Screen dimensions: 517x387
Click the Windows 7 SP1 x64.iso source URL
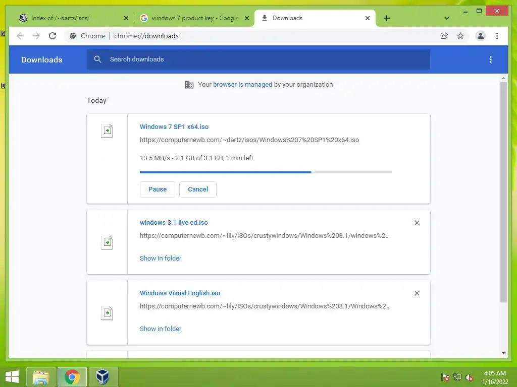click(x=249, y=140)
